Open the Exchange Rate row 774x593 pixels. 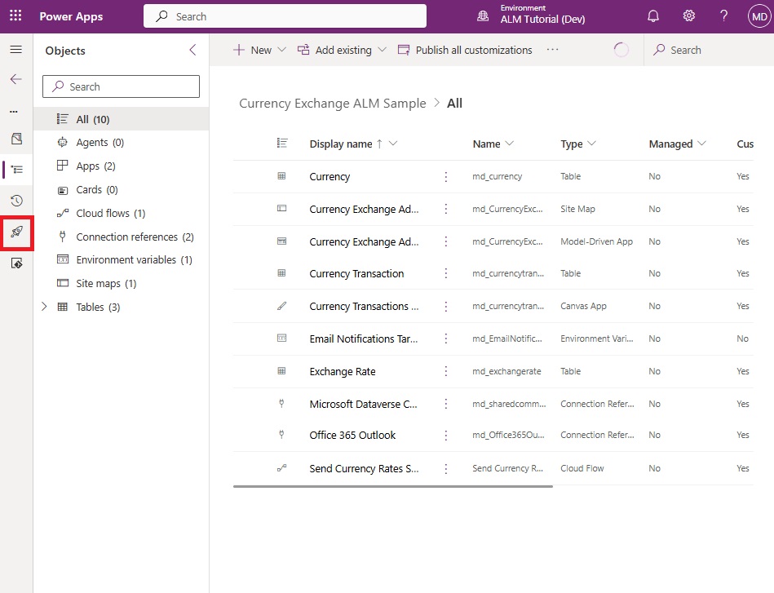tap(342, 371)
